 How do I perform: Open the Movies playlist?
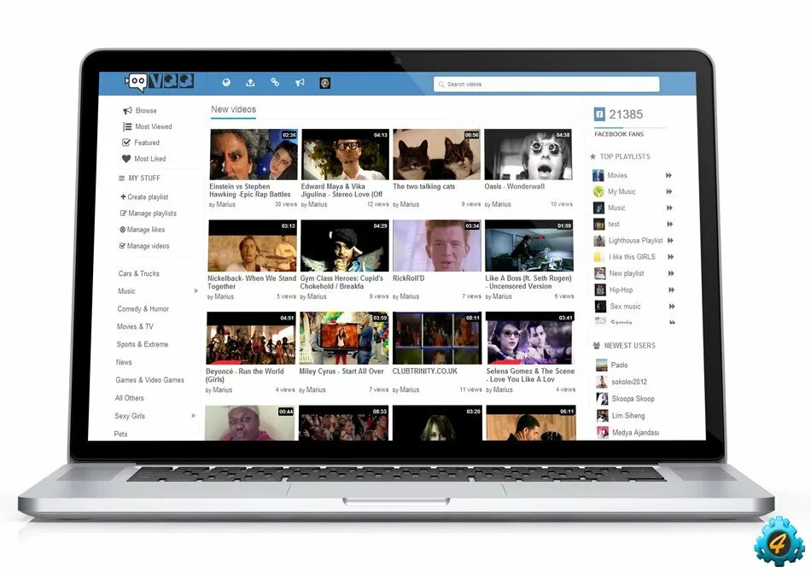pos(617,175)
